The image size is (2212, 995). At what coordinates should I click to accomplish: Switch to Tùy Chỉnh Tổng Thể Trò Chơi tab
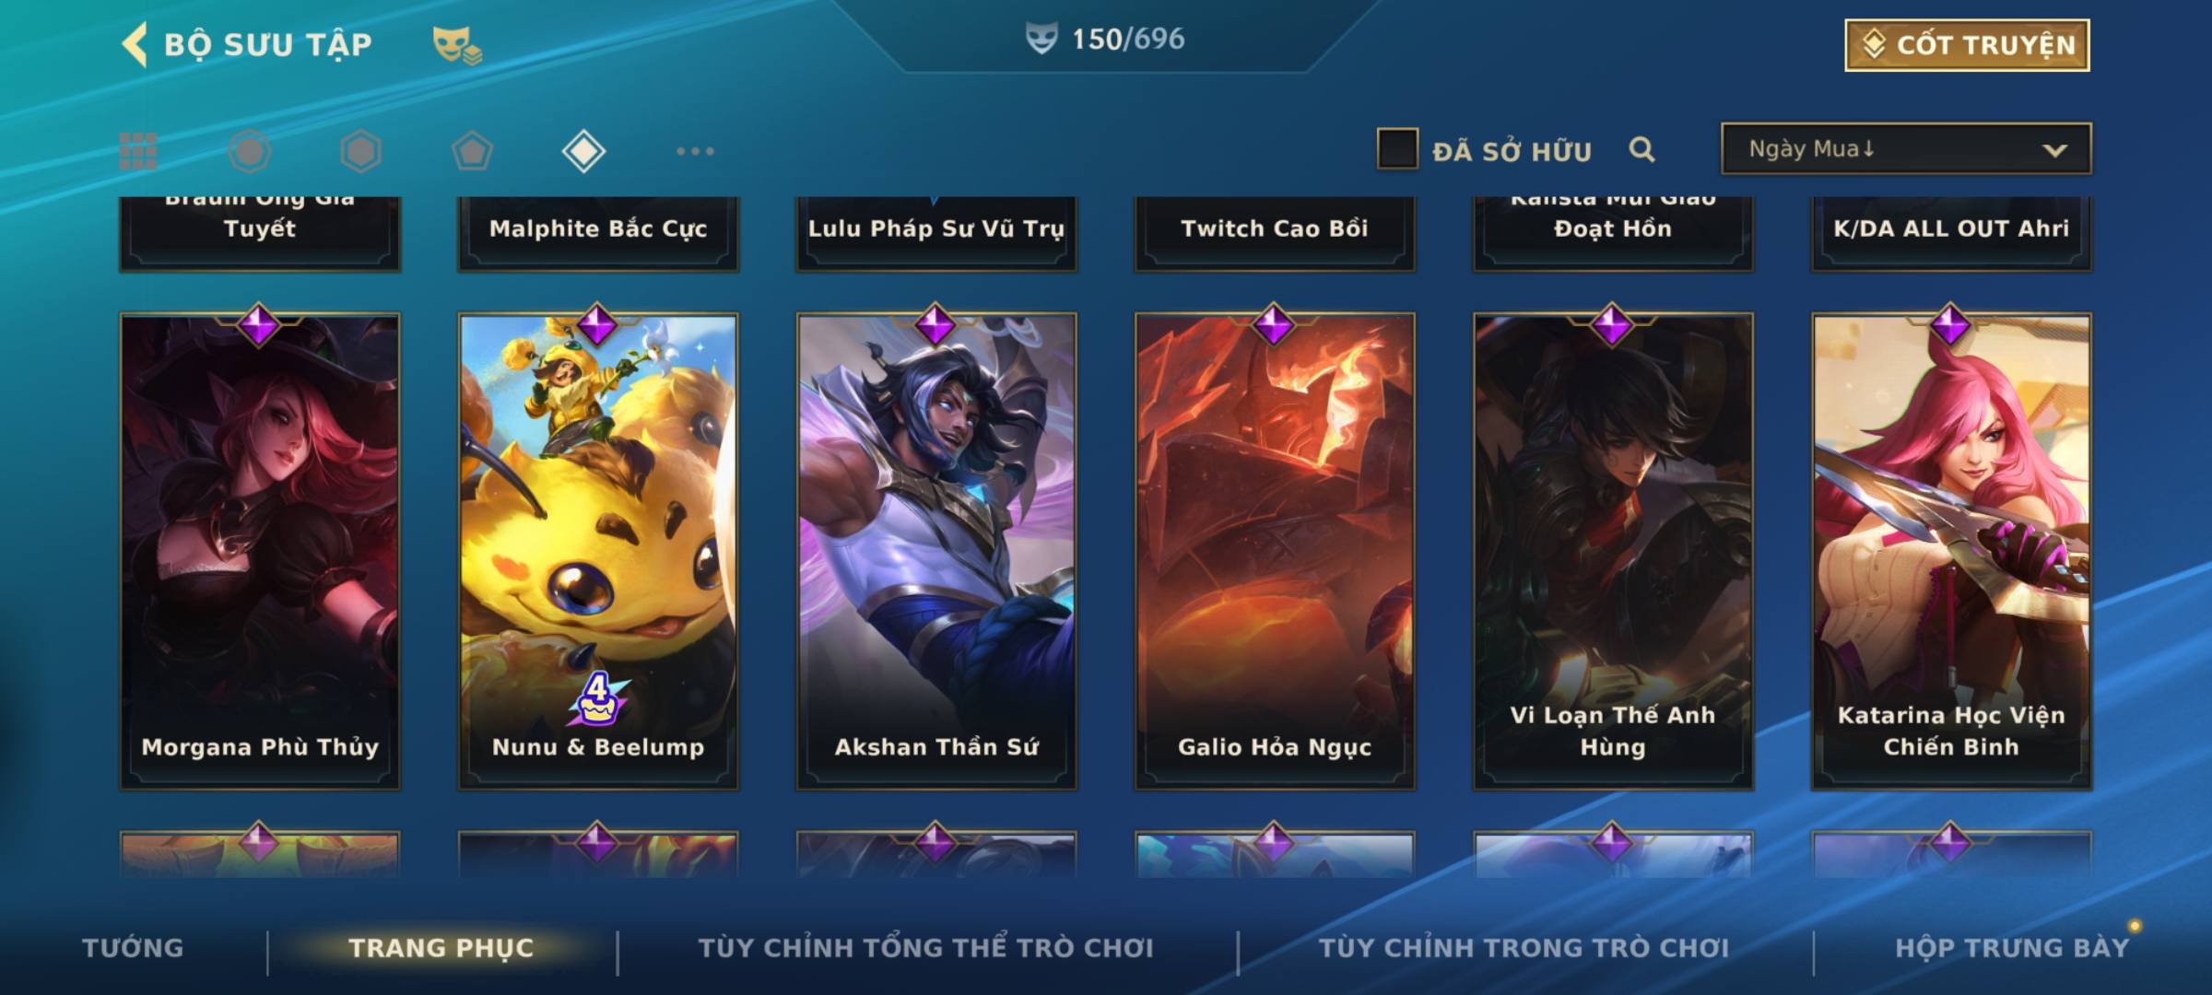tap(926, 948)
